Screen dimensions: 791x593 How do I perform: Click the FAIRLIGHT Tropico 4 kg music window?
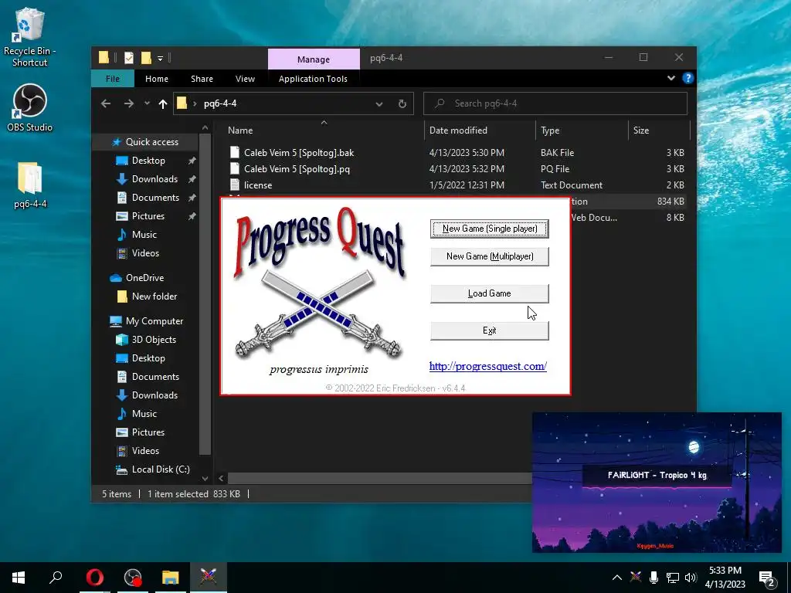point(657,483)
